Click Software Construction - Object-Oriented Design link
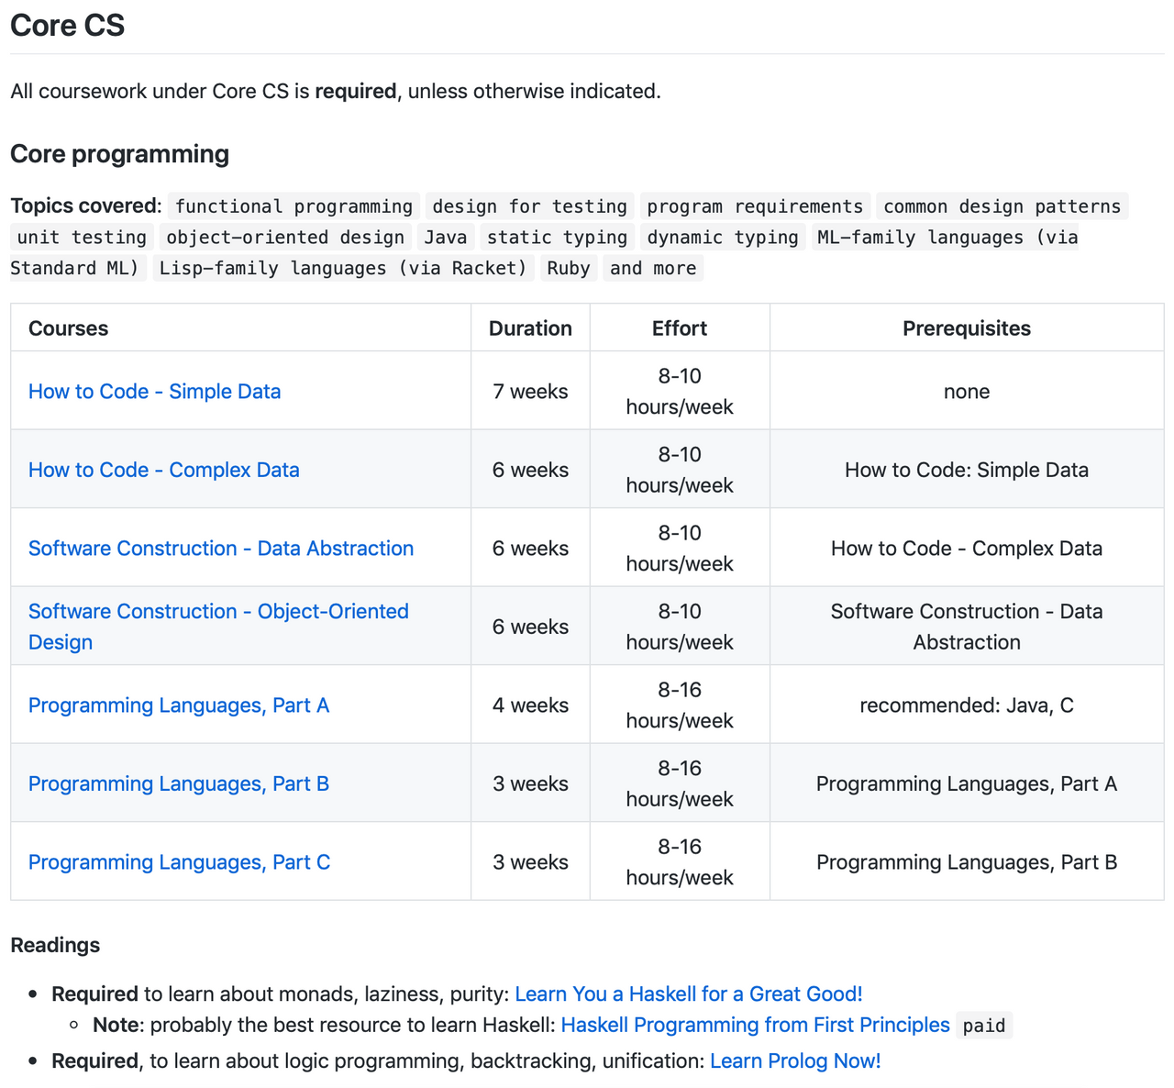Image resolution: width=1174 pixels, height=1088 pixels. [218, 612]
